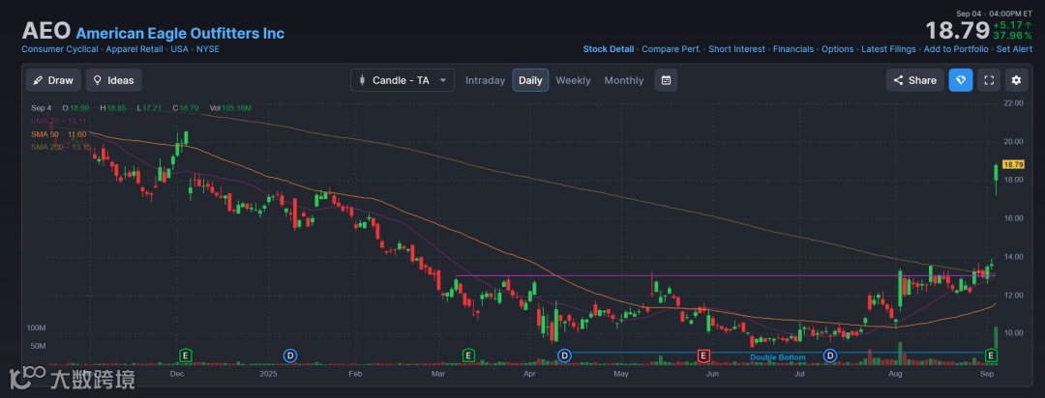The image size is (1045, 398).
Task: Open the Financials link
Action: coord(793,49)
